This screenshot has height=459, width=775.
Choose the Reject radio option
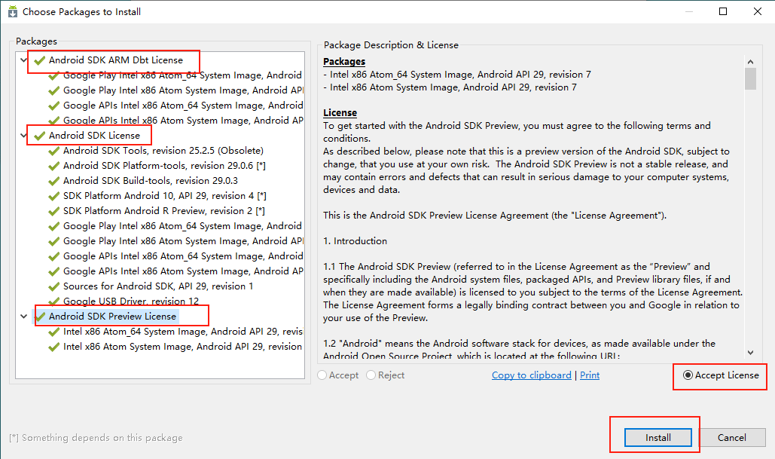coord(371,375)
